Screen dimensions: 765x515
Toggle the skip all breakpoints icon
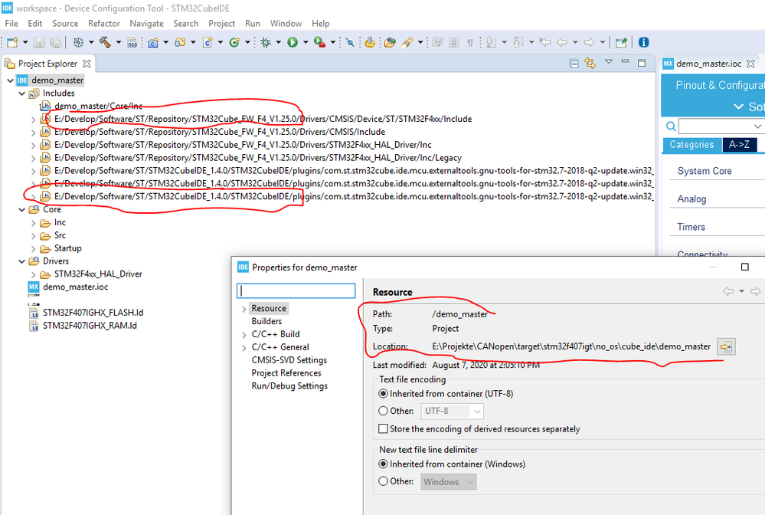(350, 42)
